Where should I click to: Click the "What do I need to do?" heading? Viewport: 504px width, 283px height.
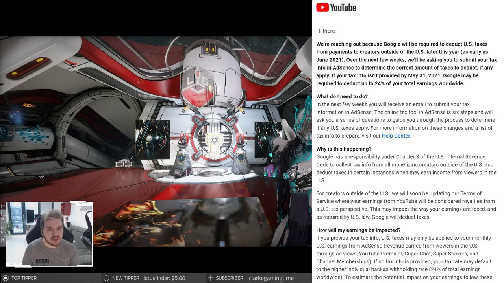342,96
